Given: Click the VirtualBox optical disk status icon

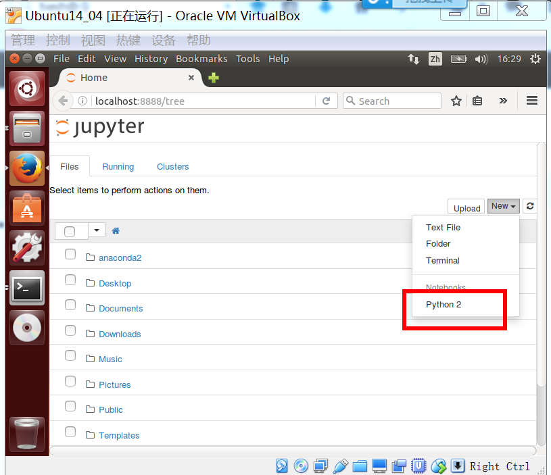Looking at the screenshot, I should pos(301,466).
